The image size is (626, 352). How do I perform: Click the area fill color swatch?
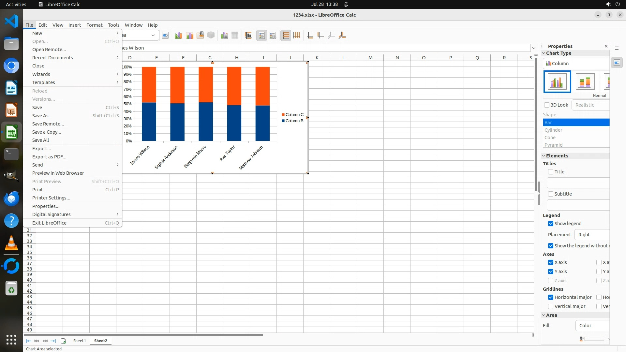pos(594,339)
